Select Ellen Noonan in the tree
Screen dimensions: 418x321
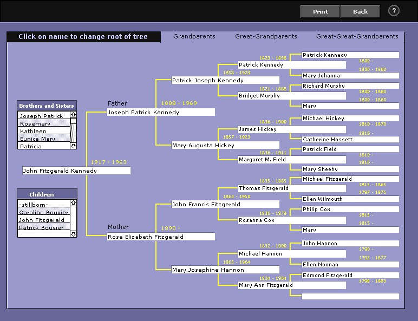coord(350,264)
